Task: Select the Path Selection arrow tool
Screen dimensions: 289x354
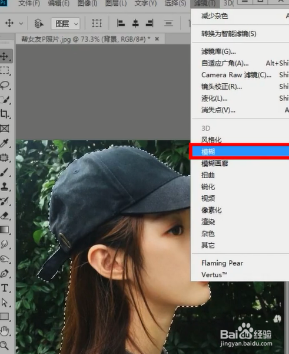Action: tap(5, 302)
